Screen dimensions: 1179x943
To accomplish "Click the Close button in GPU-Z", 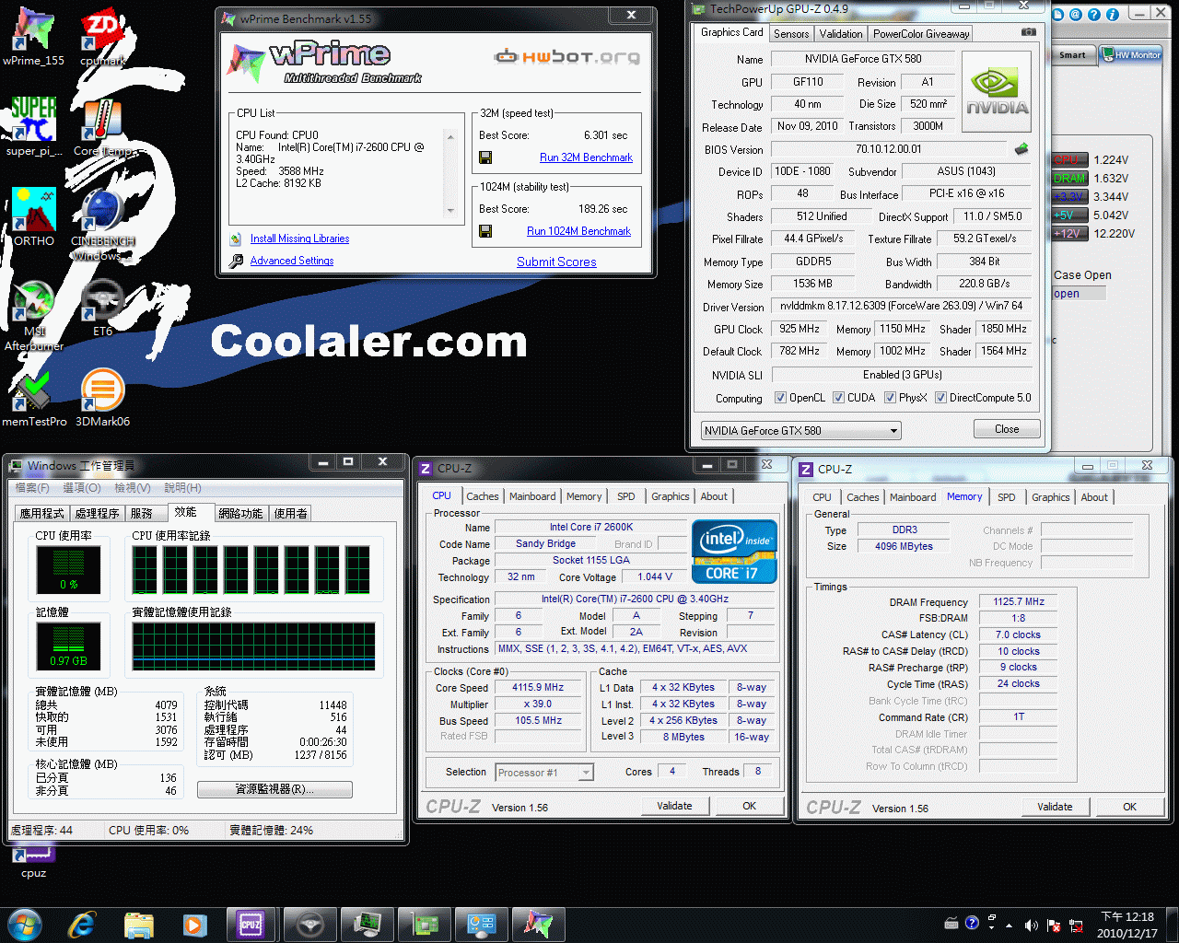I will click(x=1007, y=429).
